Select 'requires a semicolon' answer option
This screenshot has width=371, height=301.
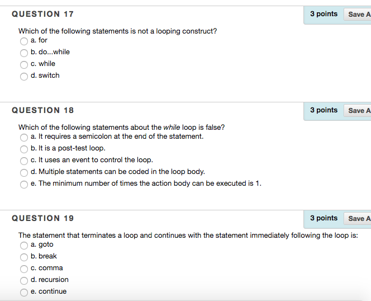click(24, 137)
